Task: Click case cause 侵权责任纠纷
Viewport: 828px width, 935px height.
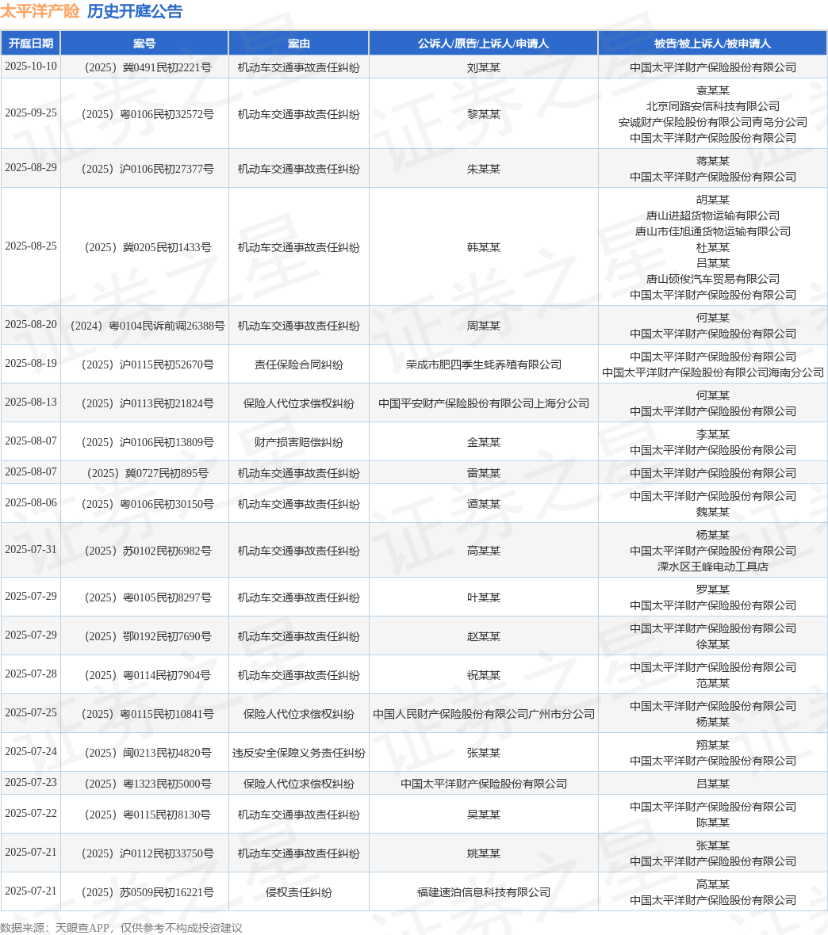Action: [x=298, y=892]
